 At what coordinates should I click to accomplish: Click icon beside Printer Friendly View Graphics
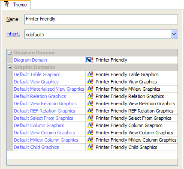tap(90, 82)
